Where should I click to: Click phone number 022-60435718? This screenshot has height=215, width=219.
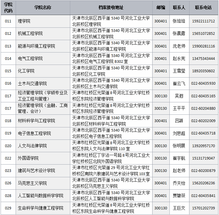pos(203,133)
